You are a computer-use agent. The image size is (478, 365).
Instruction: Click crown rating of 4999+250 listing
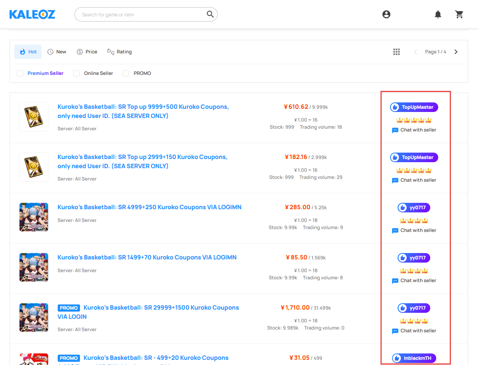point(414,220)
